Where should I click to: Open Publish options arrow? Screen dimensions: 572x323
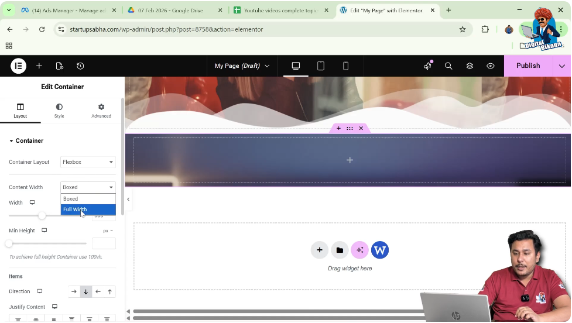coord(562,66)
